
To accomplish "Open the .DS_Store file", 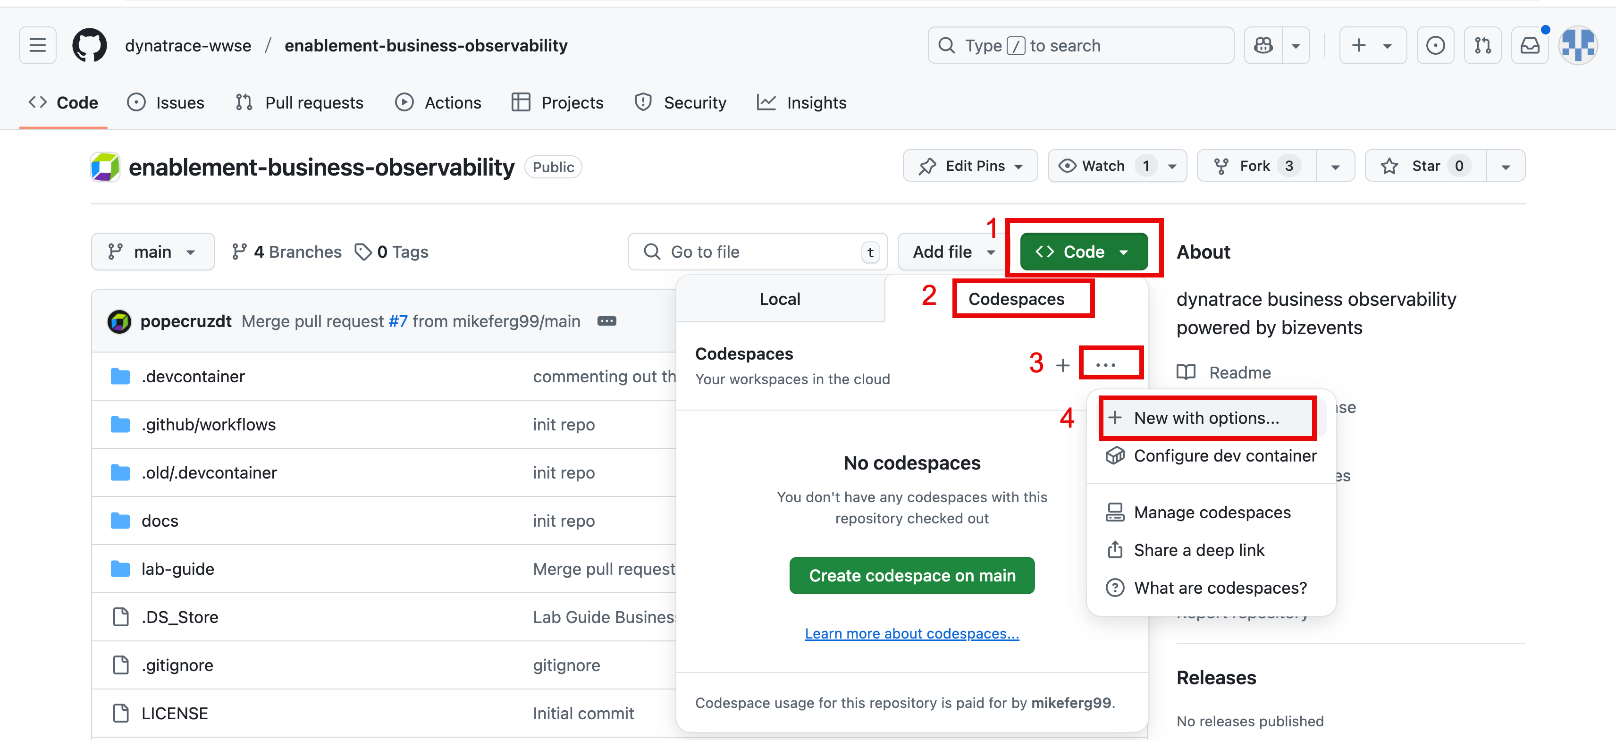I will coord(180,617).
